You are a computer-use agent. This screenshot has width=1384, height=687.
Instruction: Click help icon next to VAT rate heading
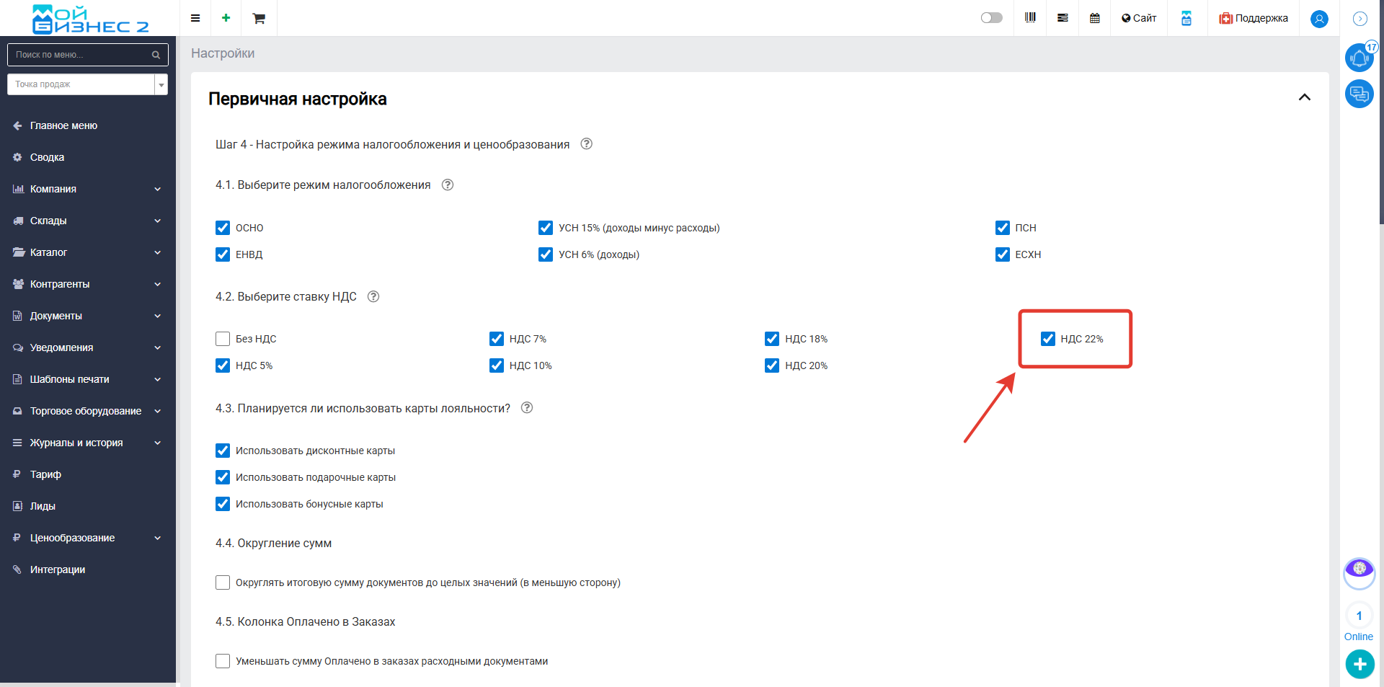point(373,296)
